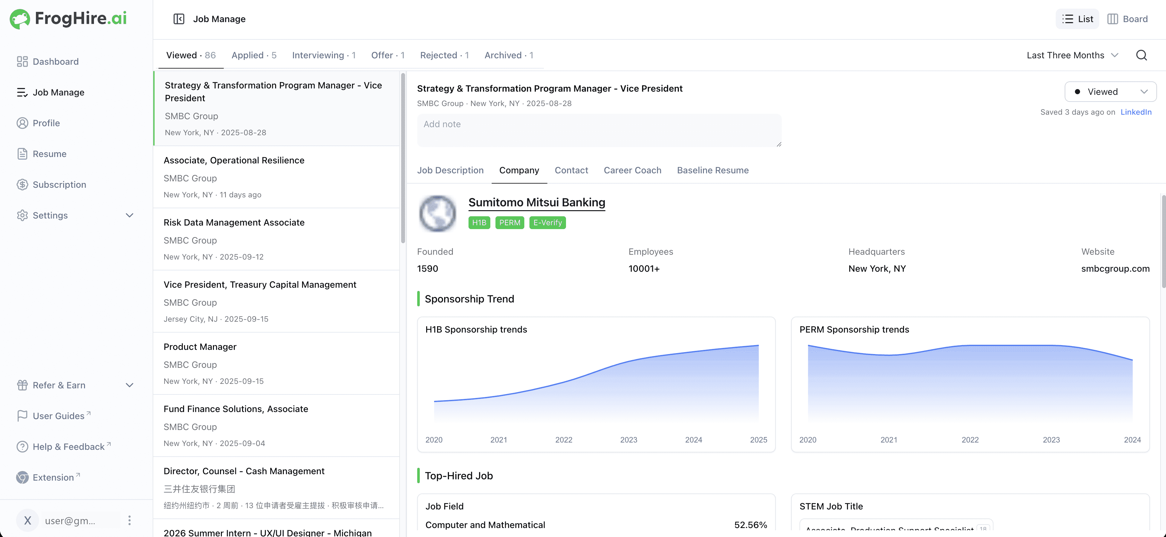Select the Product Manager job listing
Viewport: 1166px width, 537px height.
coord(276,363)
